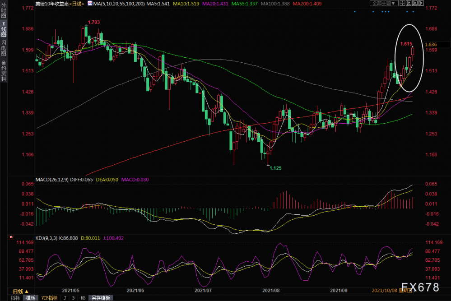451x301 pixels.
Task: Click the 美债10年收益率 chart title
Action: (x=52, y=4)
